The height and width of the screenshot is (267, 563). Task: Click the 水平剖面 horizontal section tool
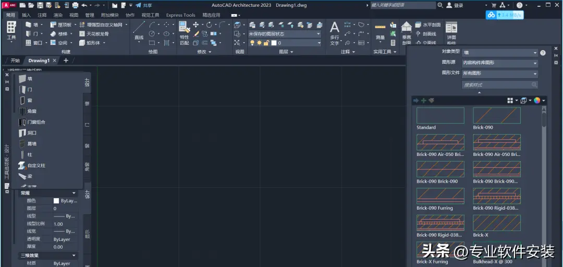428,25
